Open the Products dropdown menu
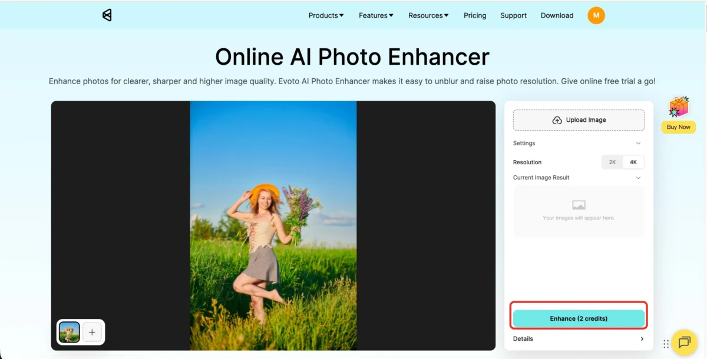This screenshot has width=707, height=359. [x=326, y=15]
